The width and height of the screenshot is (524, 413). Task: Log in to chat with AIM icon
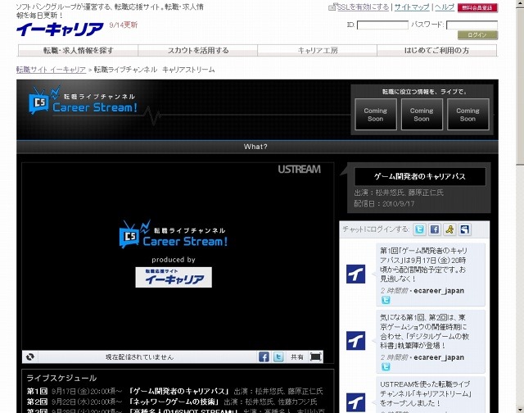[449, 229]
